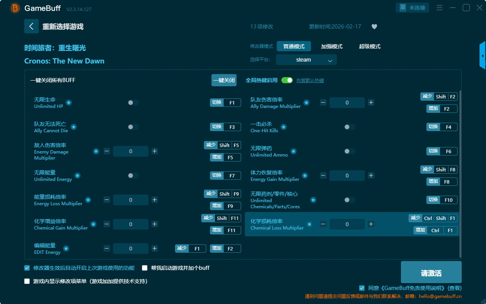Disable the global hotkey toggle
This screenshot has height=304, width=486.
pos(287,80)
